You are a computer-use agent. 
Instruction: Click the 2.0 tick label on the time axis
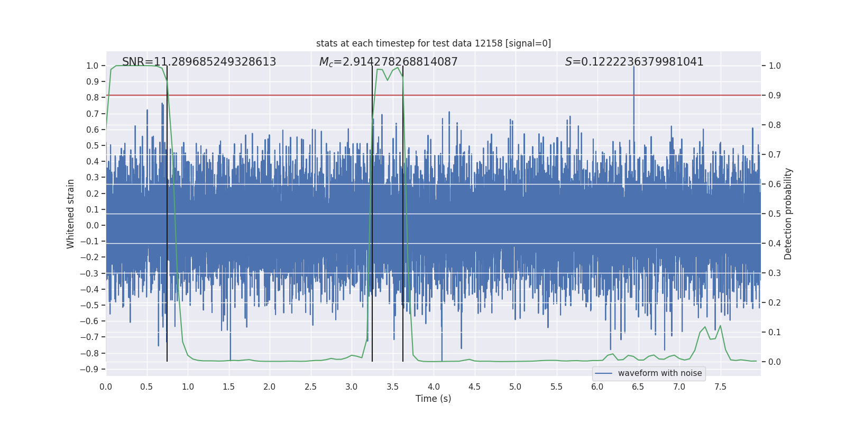pyautogui.click(x=270, y=387)
